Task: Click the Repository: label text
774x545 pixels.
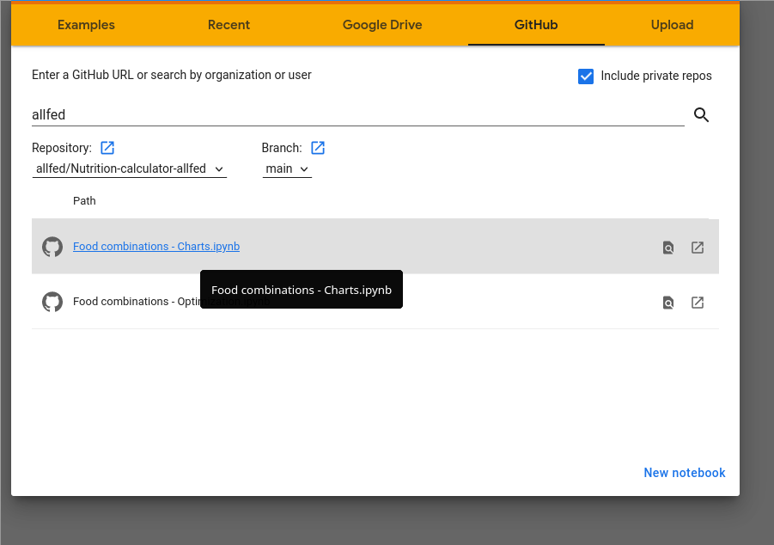Action: 62,148
